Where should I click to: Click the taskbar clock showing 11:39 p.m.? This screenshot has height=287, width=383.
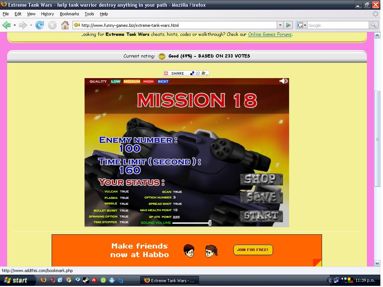tap(365, 280)
